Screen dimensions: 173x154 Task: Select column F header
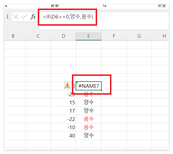[x=114, y=36]
